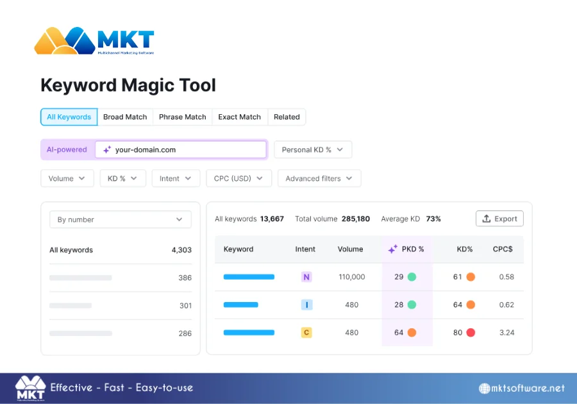The height and width of the screenshot is (404, 577).
Task: Click the green dot beside PKD 29
Action: coord(412,277)
